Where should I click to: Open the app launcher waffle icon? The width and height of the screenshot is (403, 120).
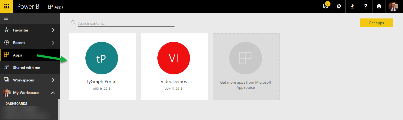[x=7, y=7]
